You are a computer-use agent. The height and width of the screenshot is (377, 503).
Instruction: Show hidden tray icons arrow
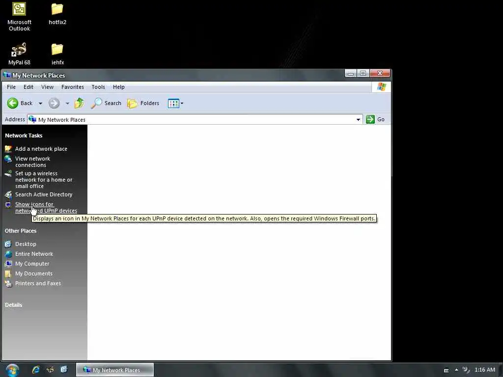(x=456, y=370)
